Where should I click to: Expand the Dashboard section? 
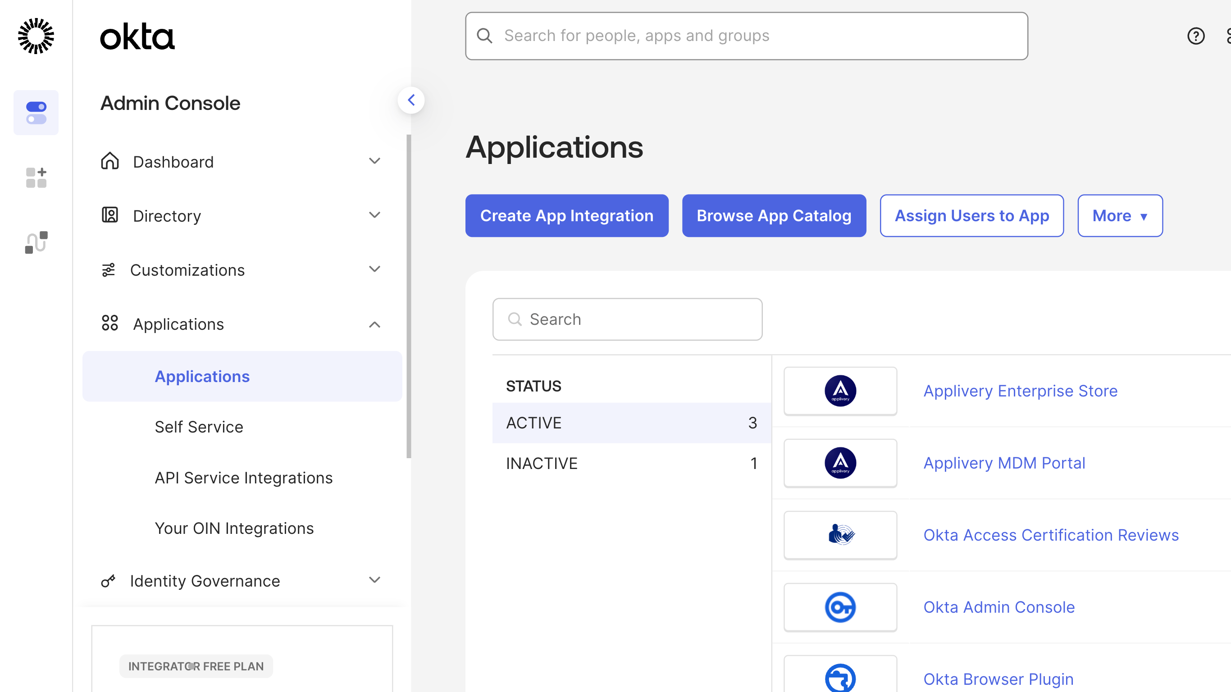pos(374,161)
